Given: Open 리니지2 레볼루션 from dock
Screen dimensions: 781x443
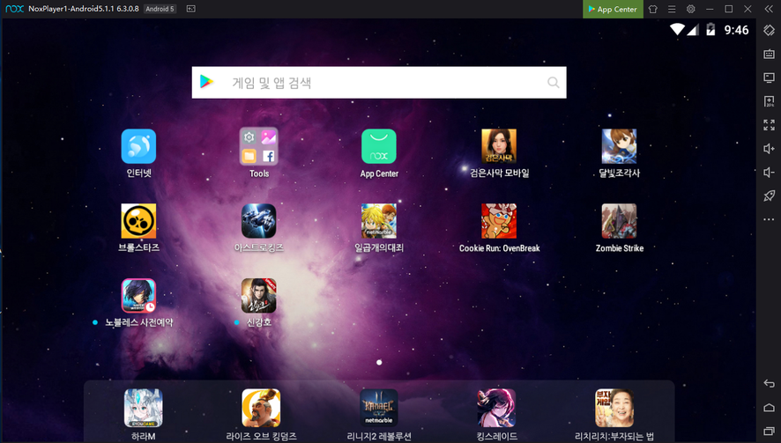Looking at the screenshot, I should (x=379, y=408).
